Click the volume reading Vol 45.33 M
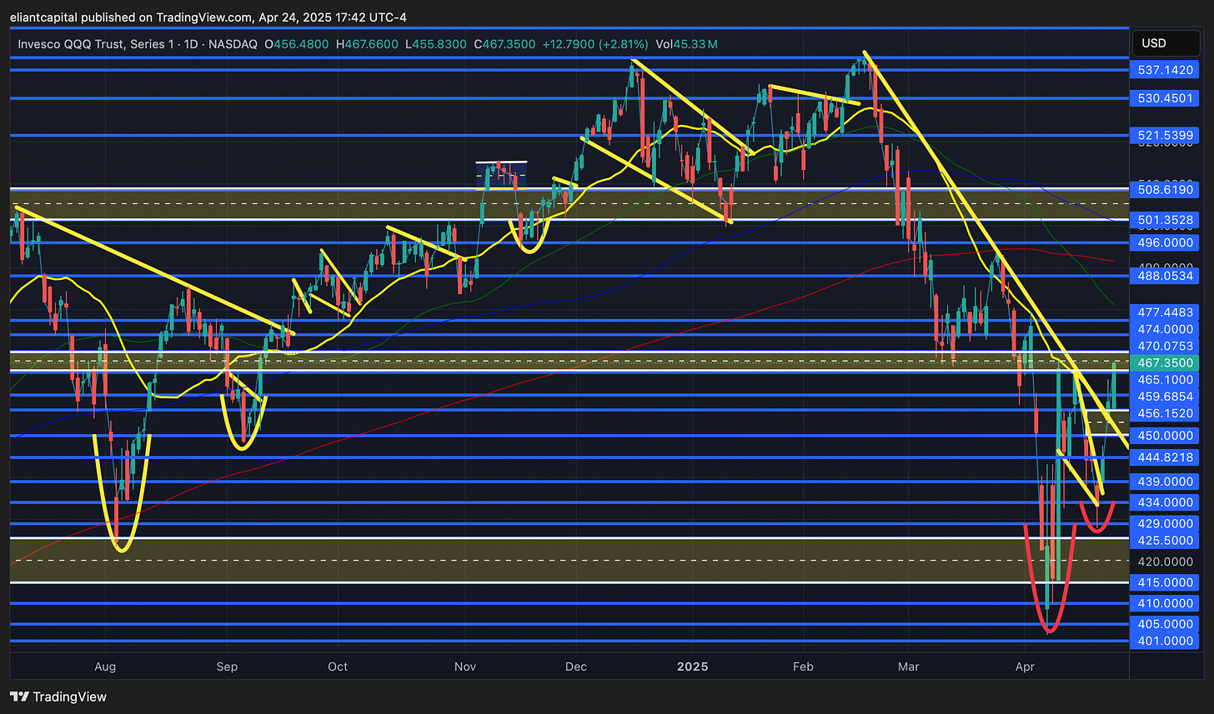Viewport: 1214px width, 714px height. tap(687, 43)
